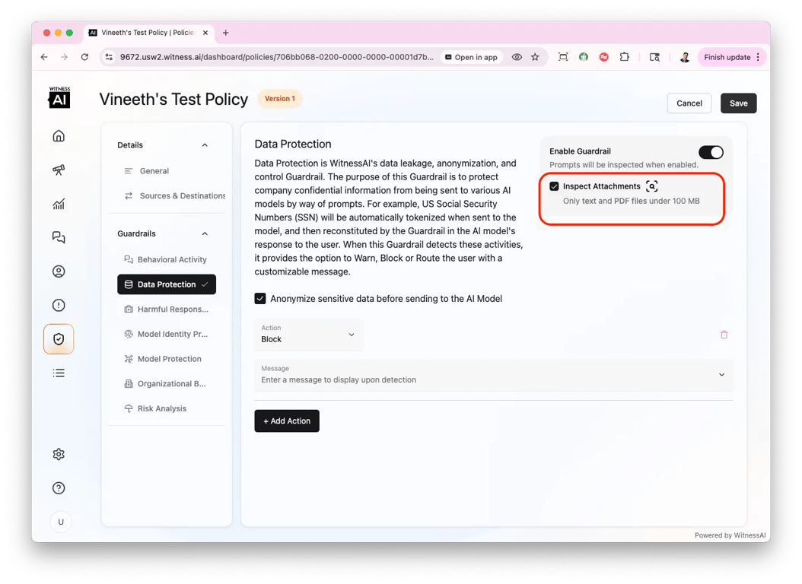This screenshot has width=802, height=584.
Task: Open the settings gear sidebar icon
Action: click(59, 454)
